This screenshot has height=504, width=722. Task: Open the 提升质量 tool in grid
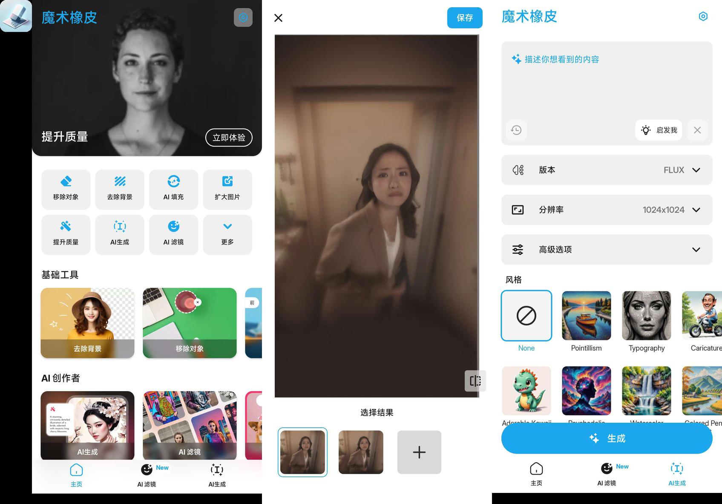click(66, 234)
